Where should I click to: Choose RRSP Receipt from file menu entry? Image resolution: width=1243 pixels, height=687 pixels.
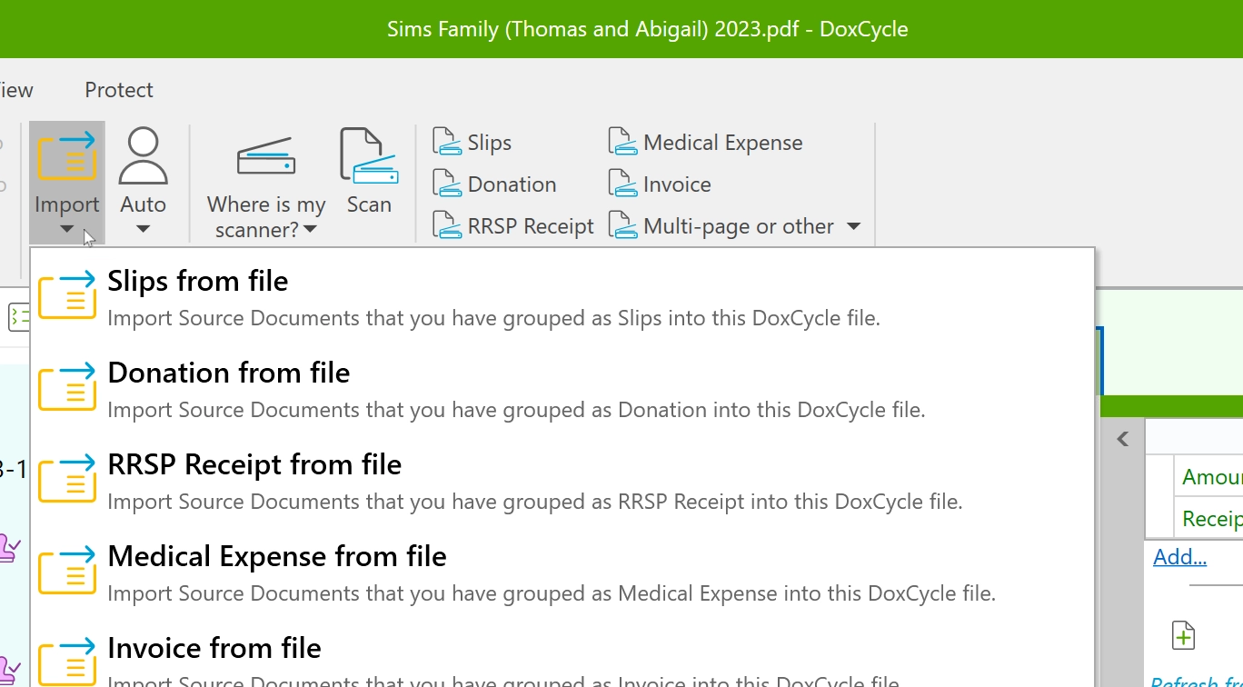tap(562, 481)
